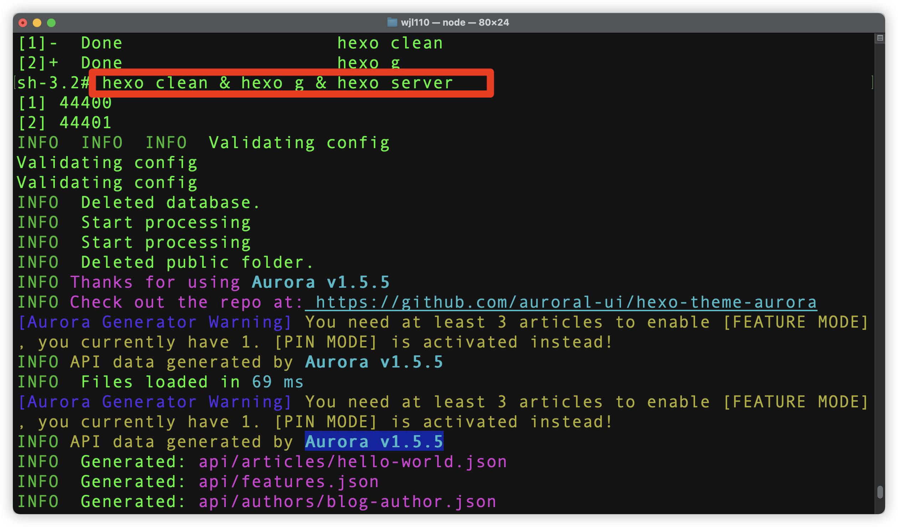This screenshot has height=527, width=898.
Task: Click the split pane icon above scrollbar
Action: tap(879, 38)
